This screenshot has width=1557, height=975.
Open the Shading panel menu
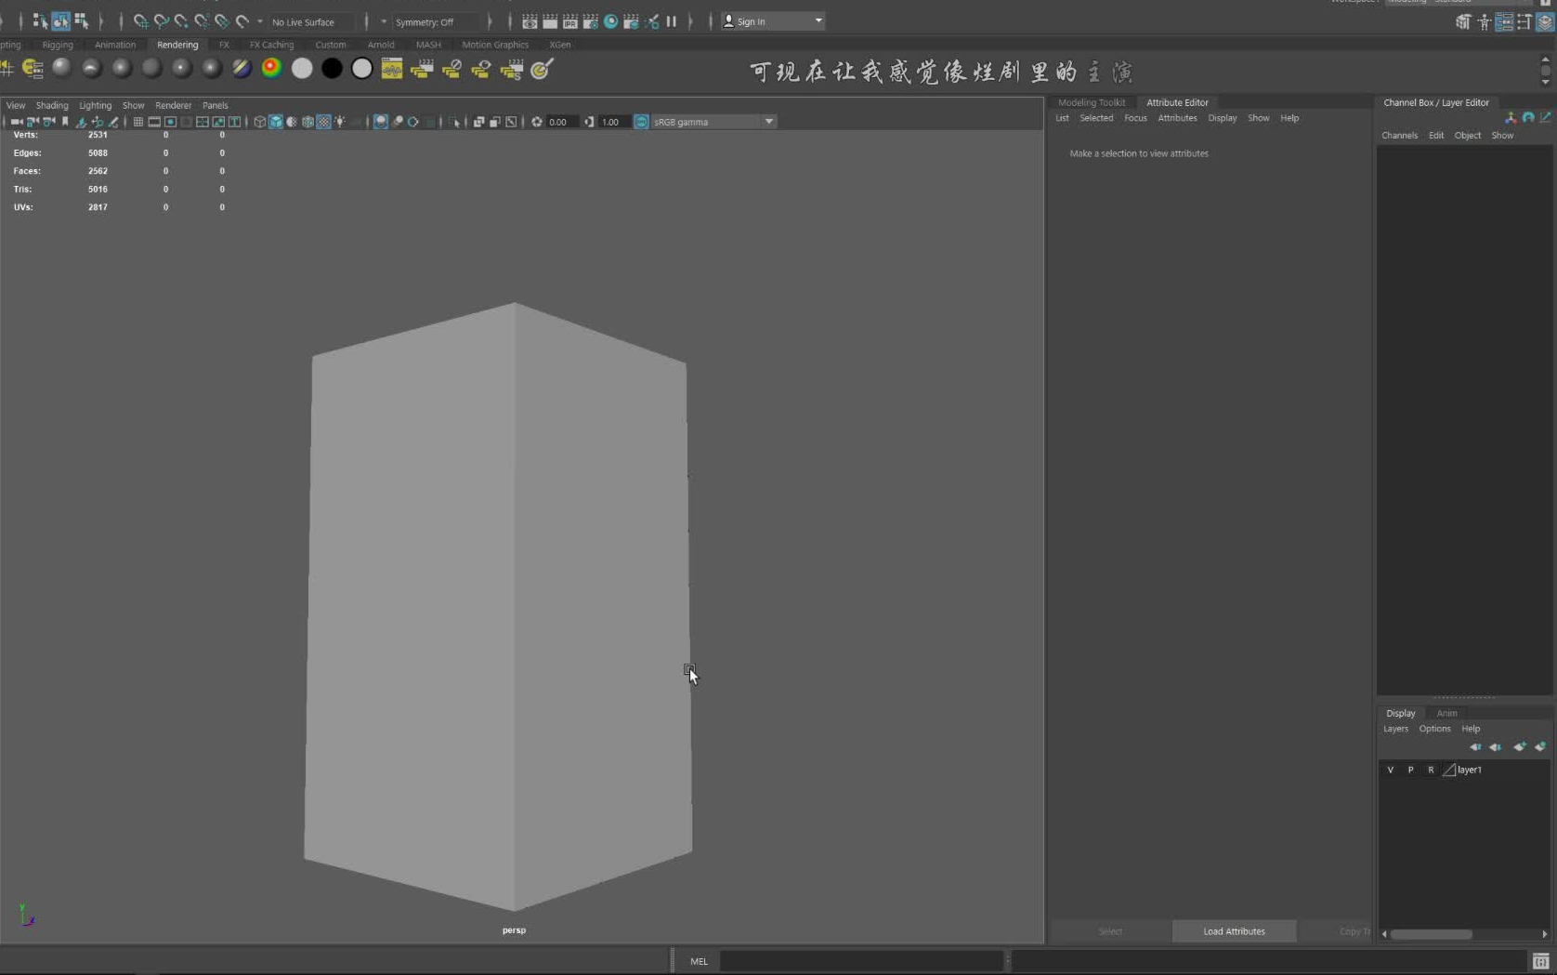tap(52, 105)
